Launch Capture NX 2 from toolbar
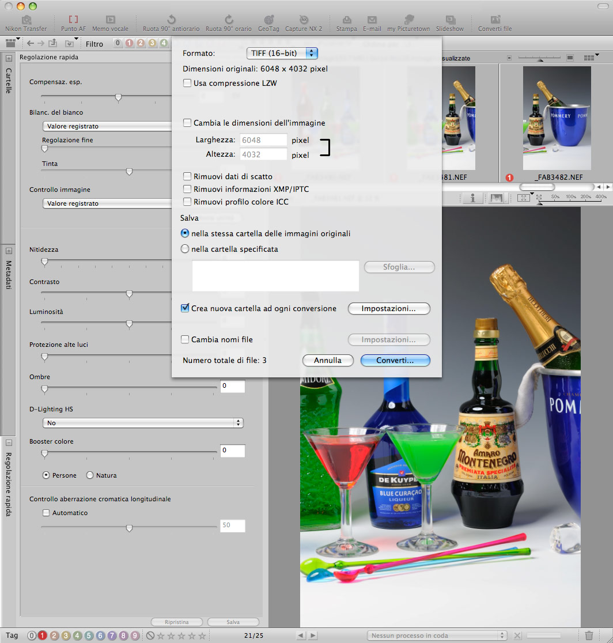Viewport: 613px width, 643px height. pyautogui.click(x=304, y=24)
